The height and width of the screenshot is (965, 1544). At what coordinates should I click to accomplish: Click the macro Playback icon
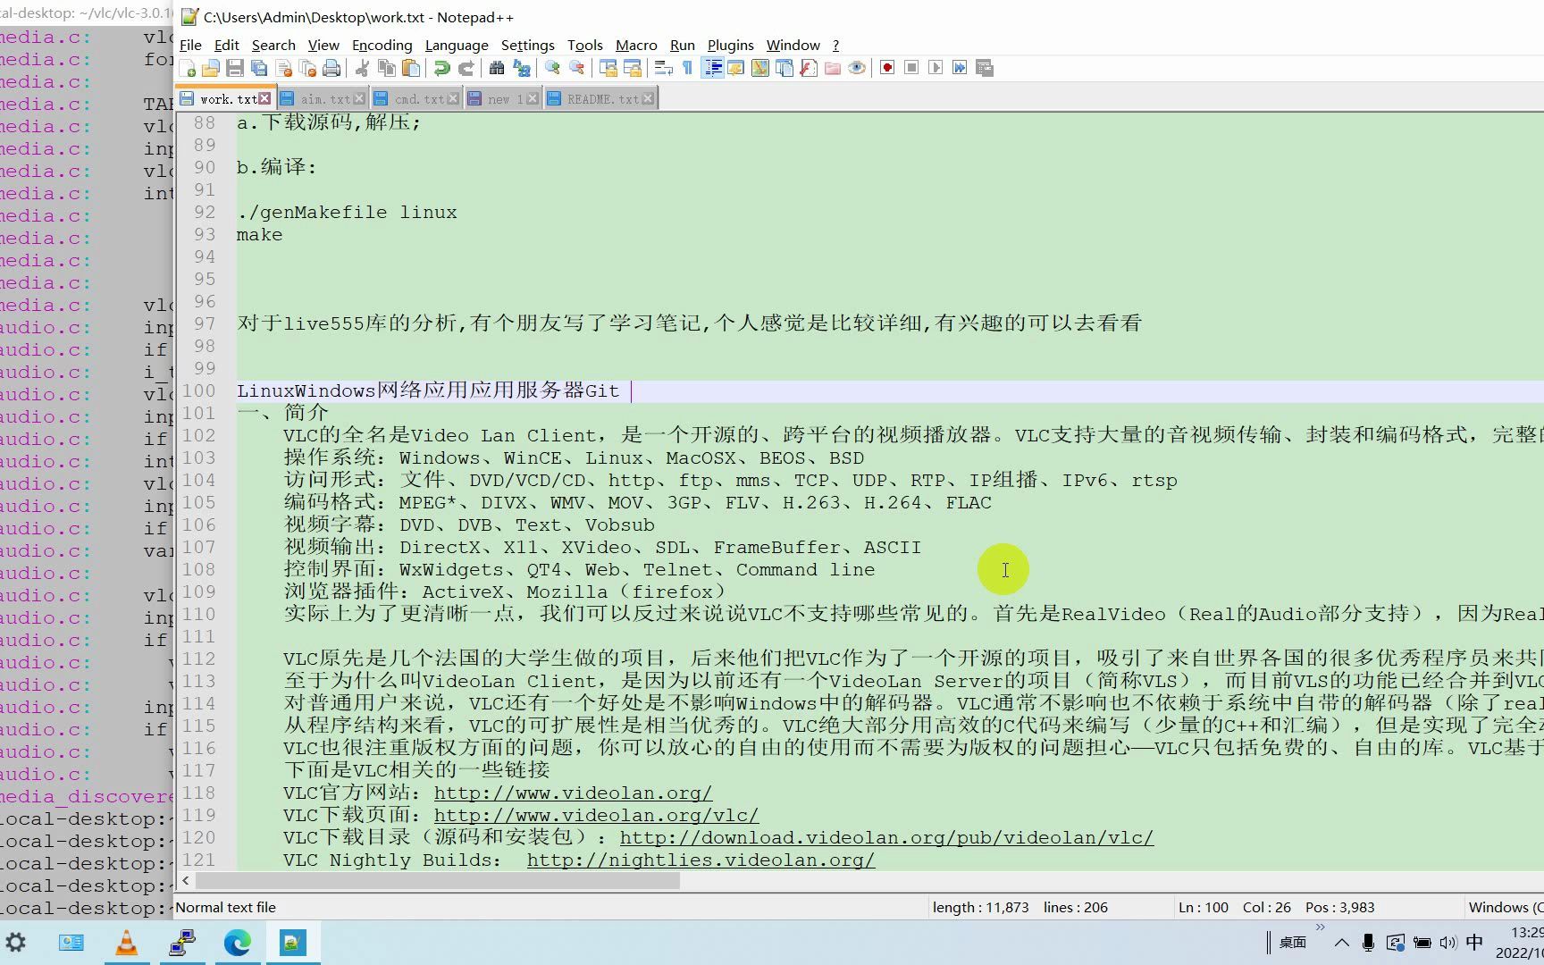pyautogui.click(x=936, y=69)
